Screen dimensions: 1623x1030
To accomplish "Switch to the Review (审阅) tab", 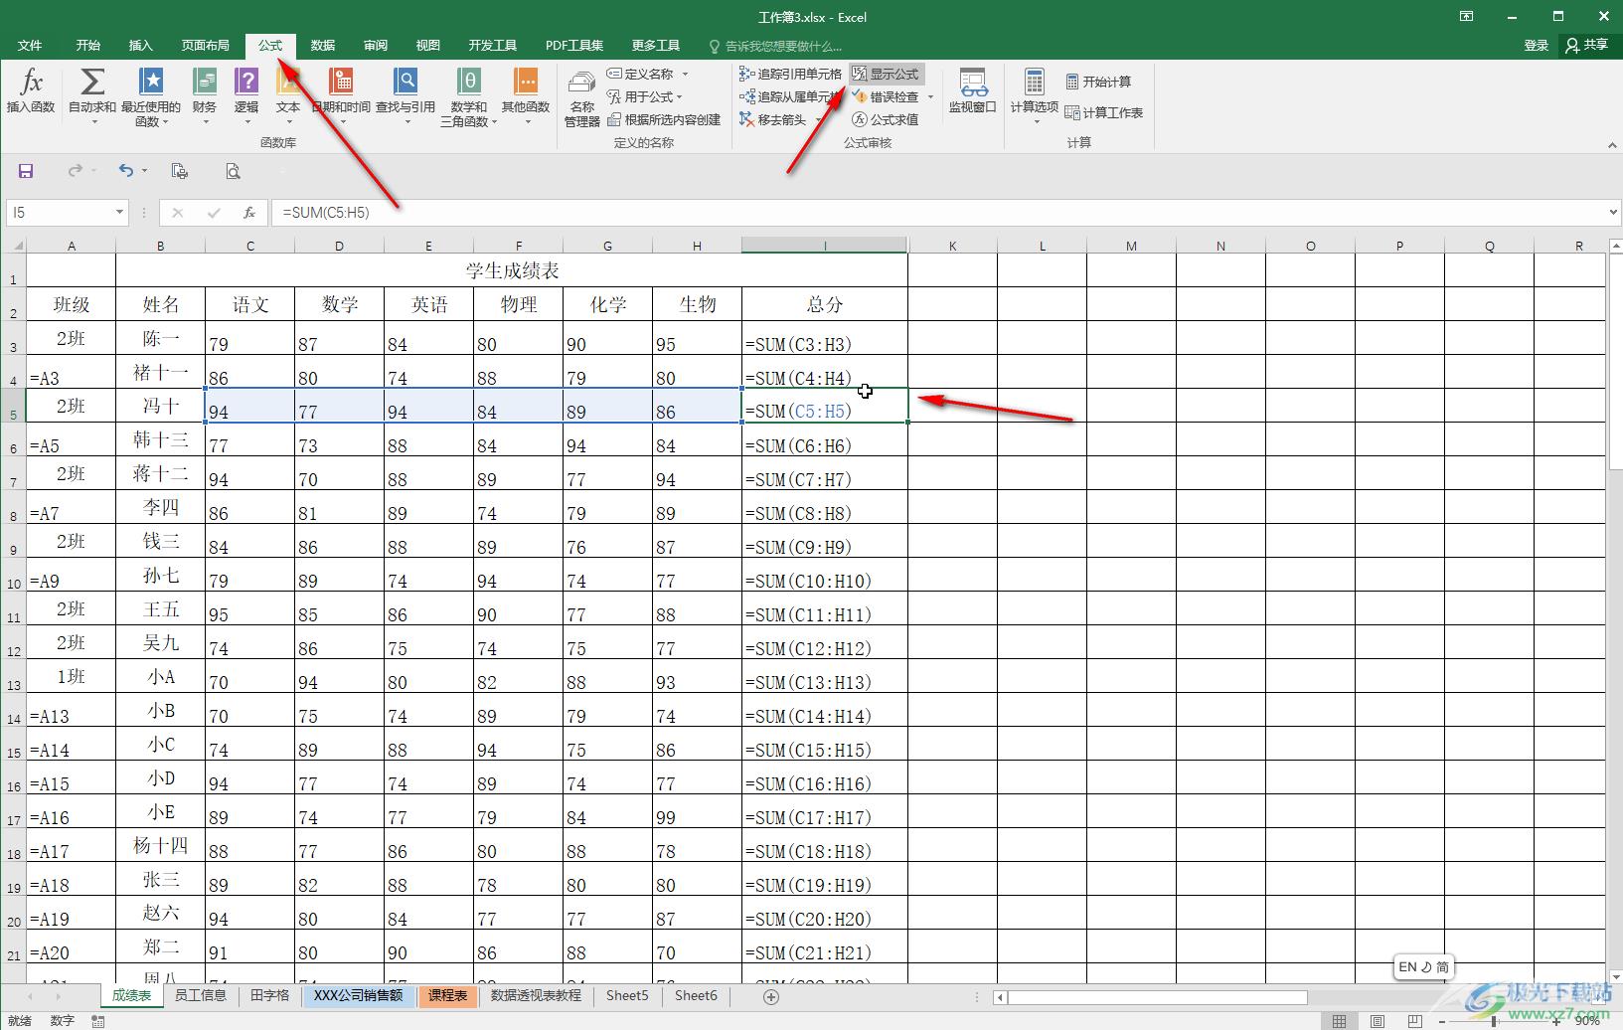I will 375,45.
